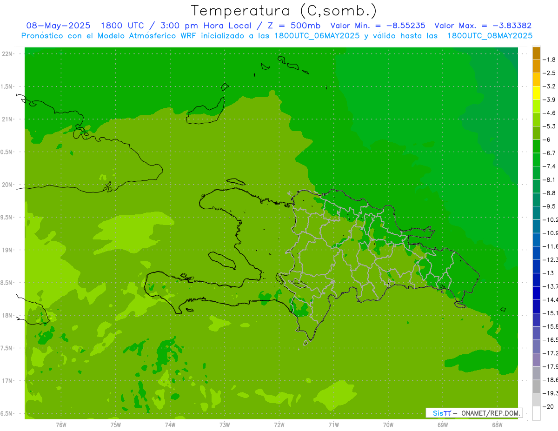Image resolution: width=558 pixels, height=431 pixels.
Task: Click the '08-May-2025' date text
Action: (x=59, y=26)
